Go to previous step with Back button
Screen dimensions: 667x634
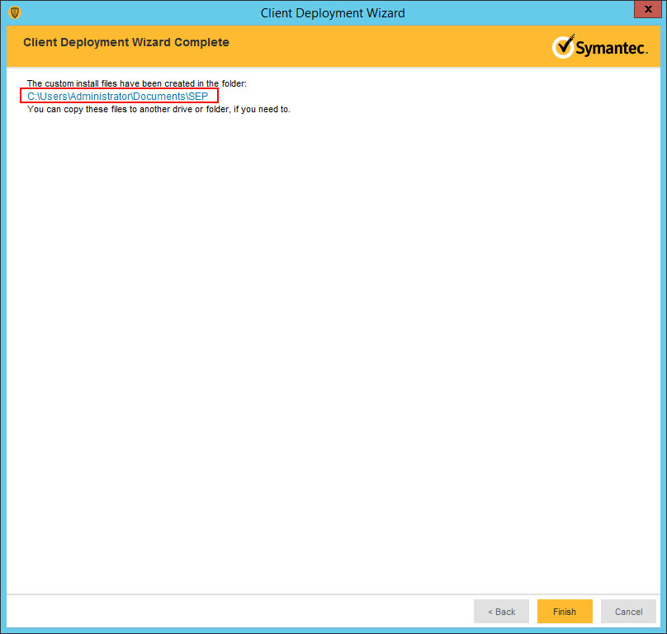(502, 612)
